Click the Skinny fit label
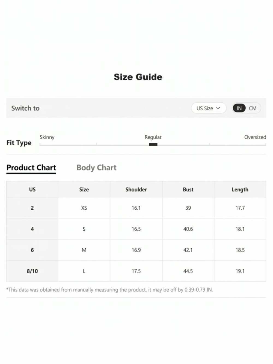The width and height of the screenshot is (273, 364). click(x=47, y=137)
